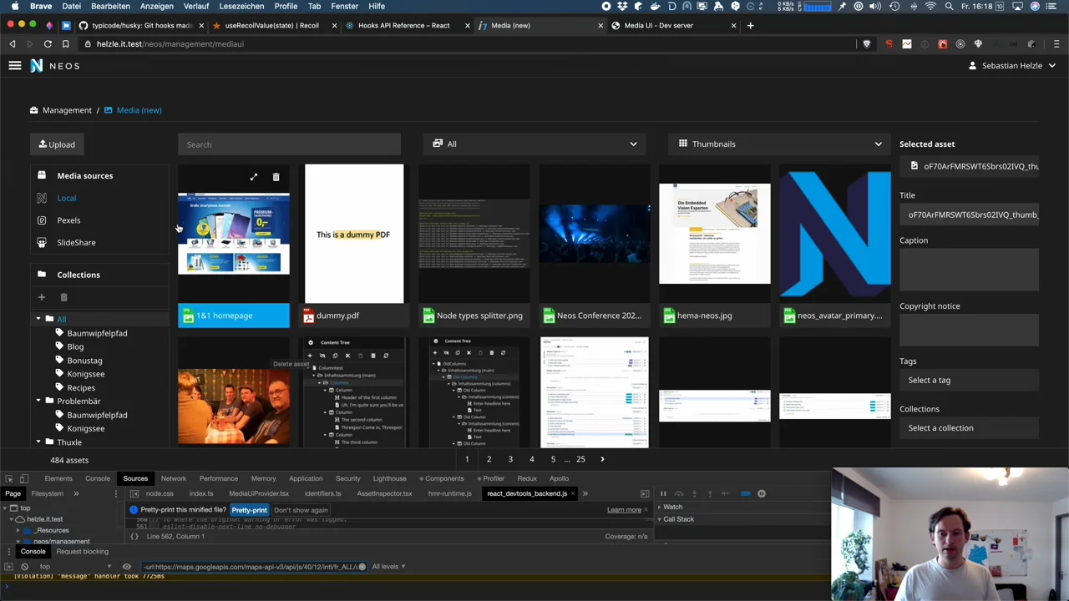This screenshot has height=601, width=1069.
Task: Select the hema-neos.jpg thumbnail
Action: (x=714, y=234)
